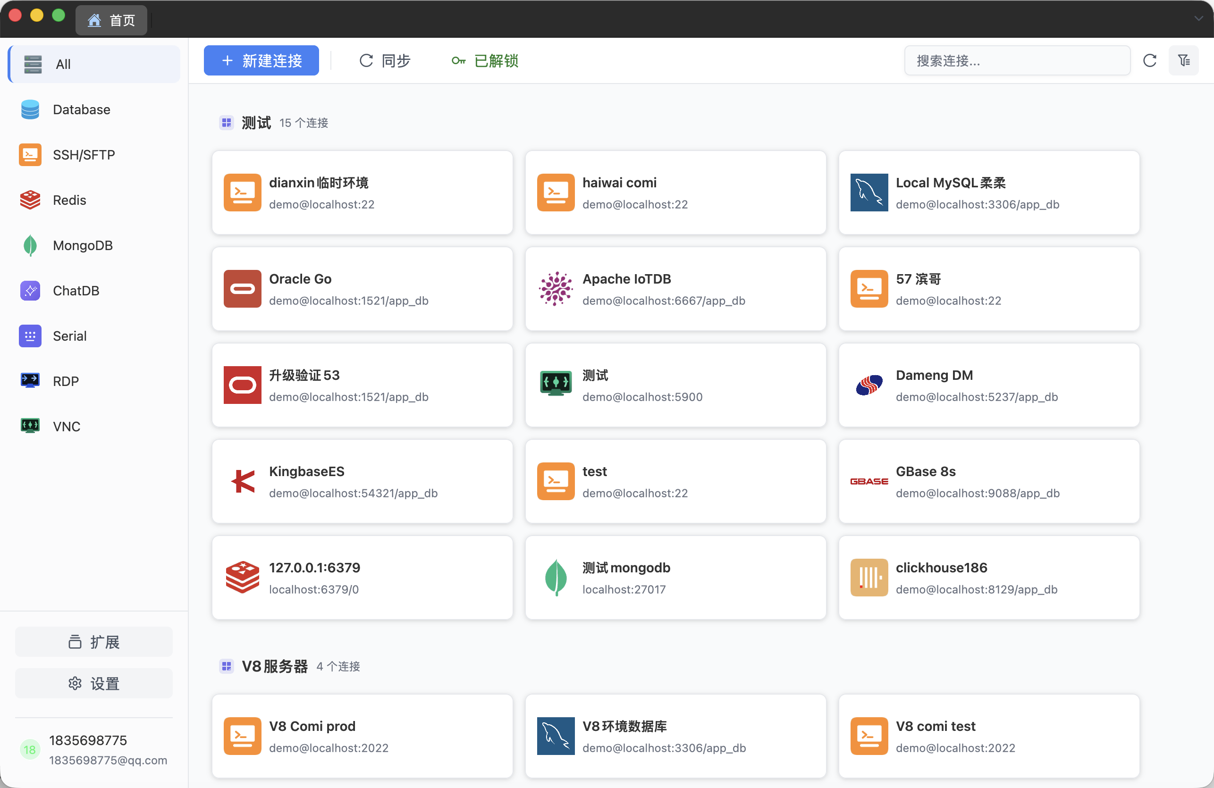Click "demo@localhost:5237/app_db" address text
This screenshot has width=1214, height=788.
(977, 397)
